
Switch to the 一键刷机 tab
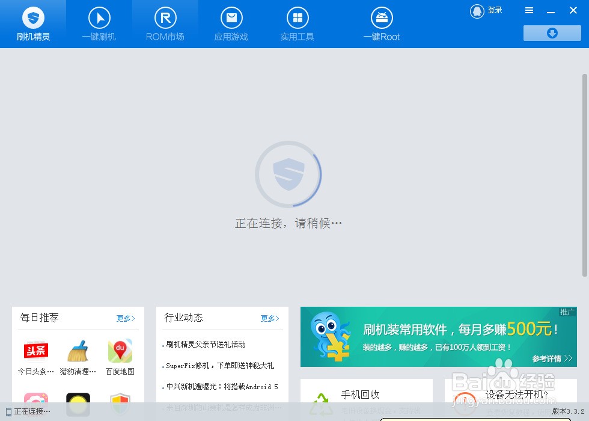tap(99, 24)
